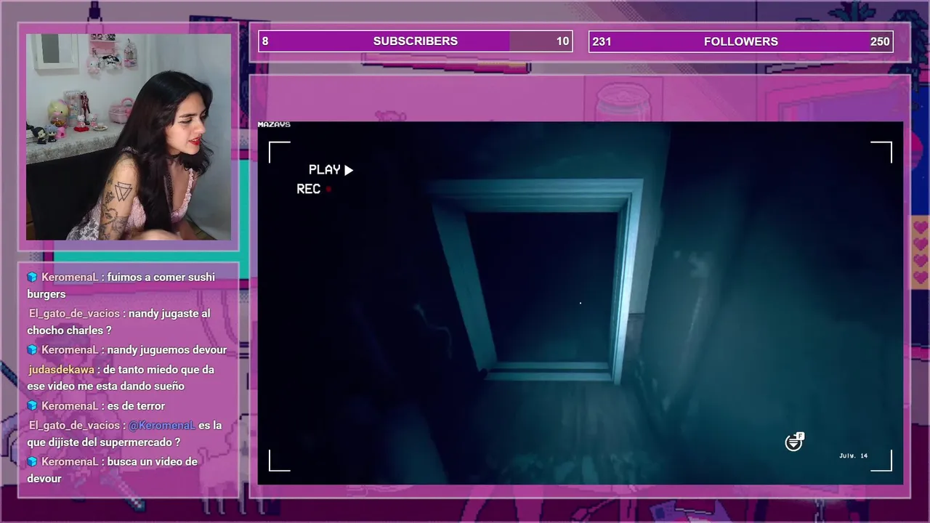Click the SUBSCRIBERS label text
The width and height of the screenshot is (930, 523).
click(x=416, y=41)
